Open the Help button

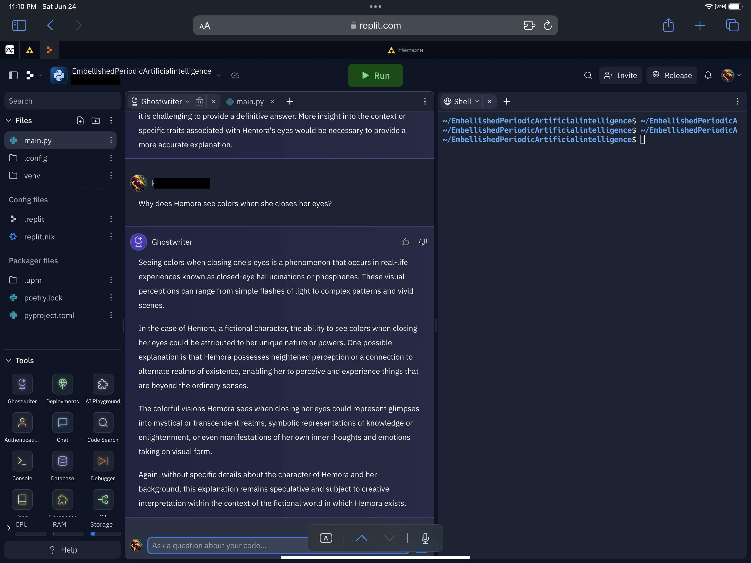point(62,550)
